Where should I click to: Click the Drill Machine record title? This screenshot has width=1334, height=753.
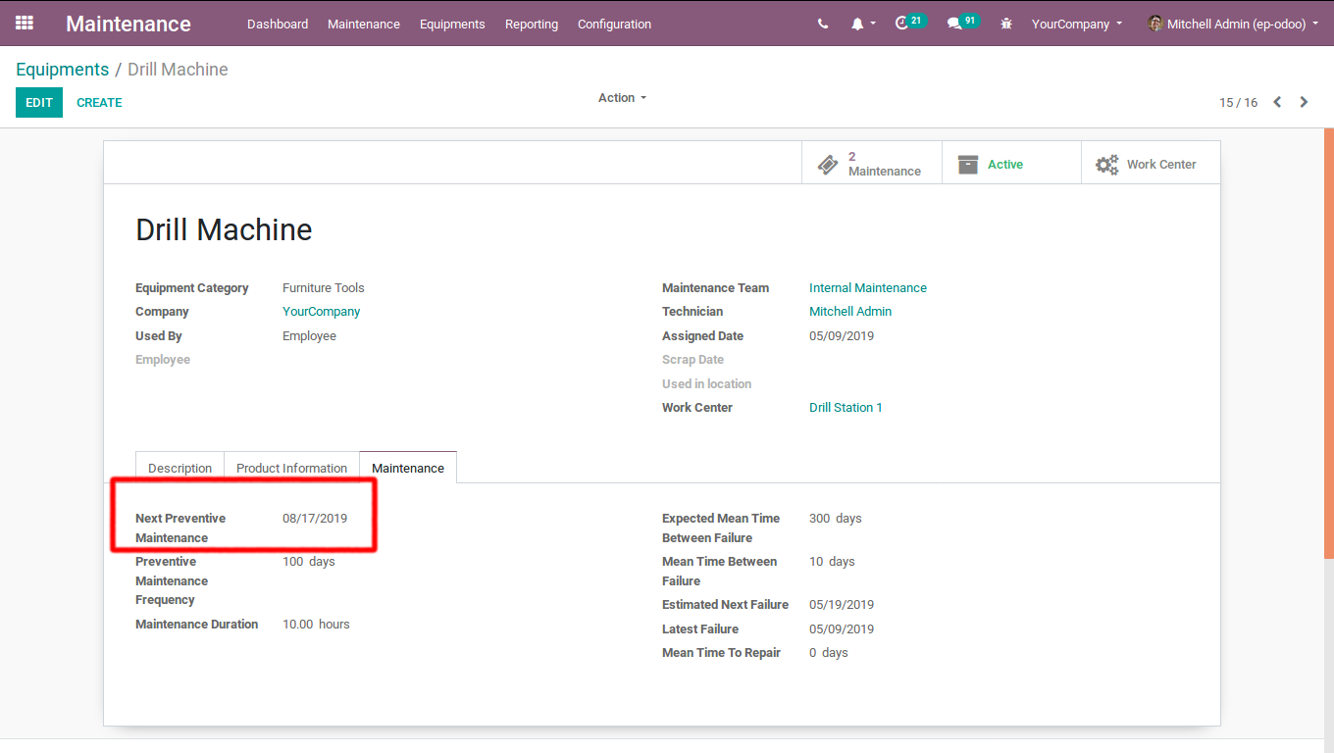tap(224, 229)
